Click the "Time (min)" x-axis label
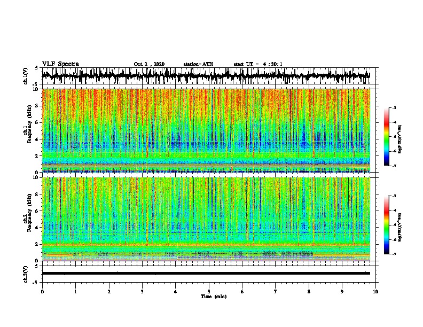 [x=214, y=297]
